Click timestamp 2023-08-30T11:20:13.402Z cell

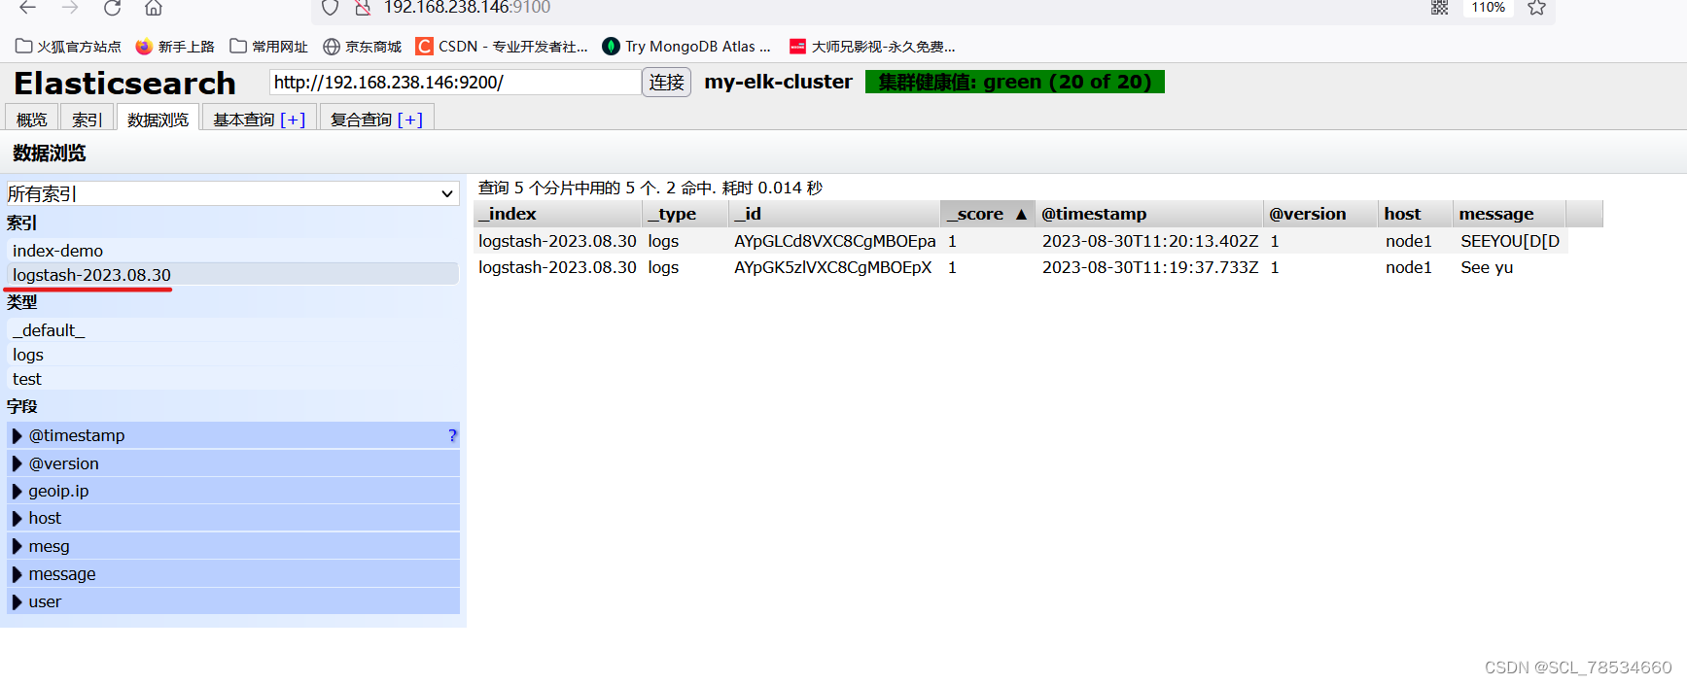point(1150,241)
